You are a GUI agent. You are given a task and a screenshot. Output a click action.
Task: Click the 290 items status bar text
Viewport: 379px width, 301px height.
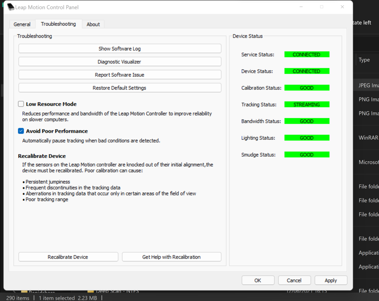click(x=17, y=298)
